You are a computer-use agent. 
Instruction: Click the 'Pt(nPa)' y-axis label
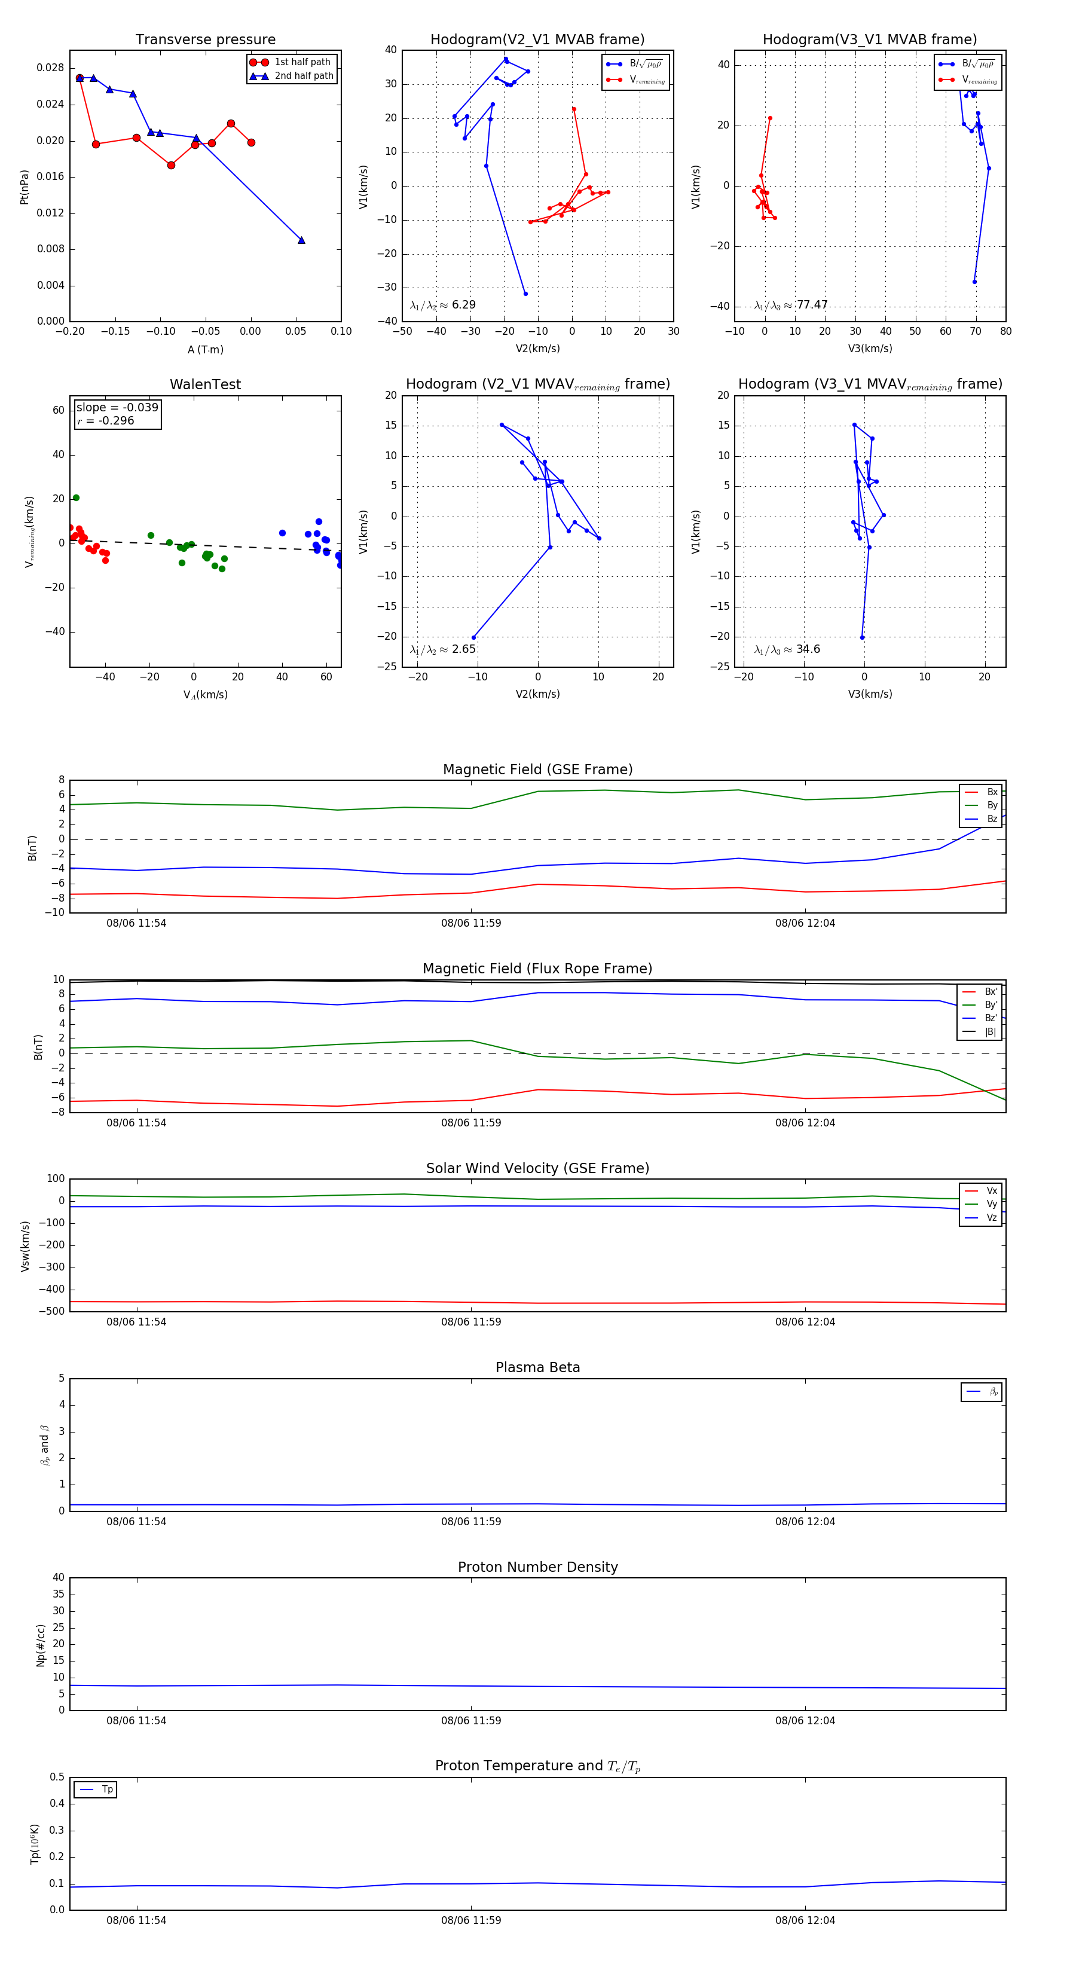[25, 187]
